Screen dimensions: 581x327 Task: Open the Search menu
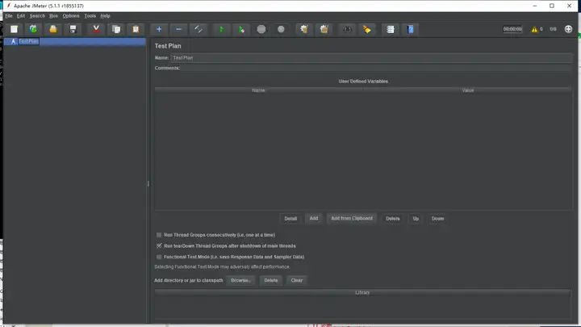(37, 16)
